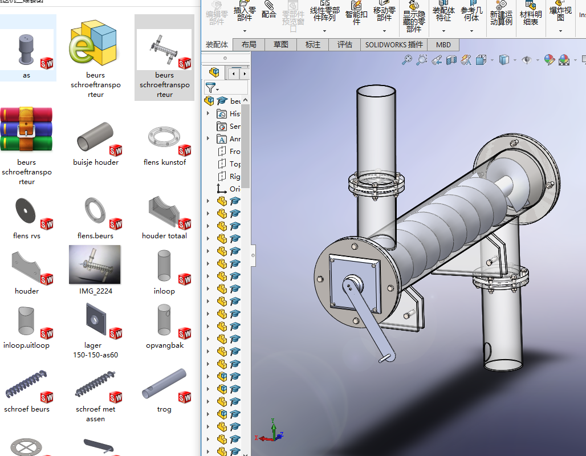Open the Edit Appearance color ball icon
The image size is (586, 456).
tap(550, 60)
